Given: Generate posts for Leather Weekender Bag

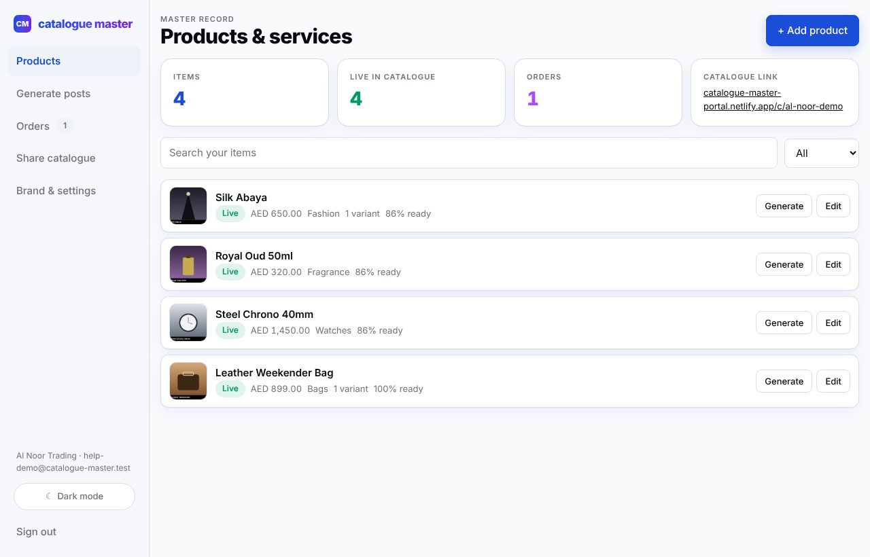Looking at the screenshot, I should click(x=784, y=381).
